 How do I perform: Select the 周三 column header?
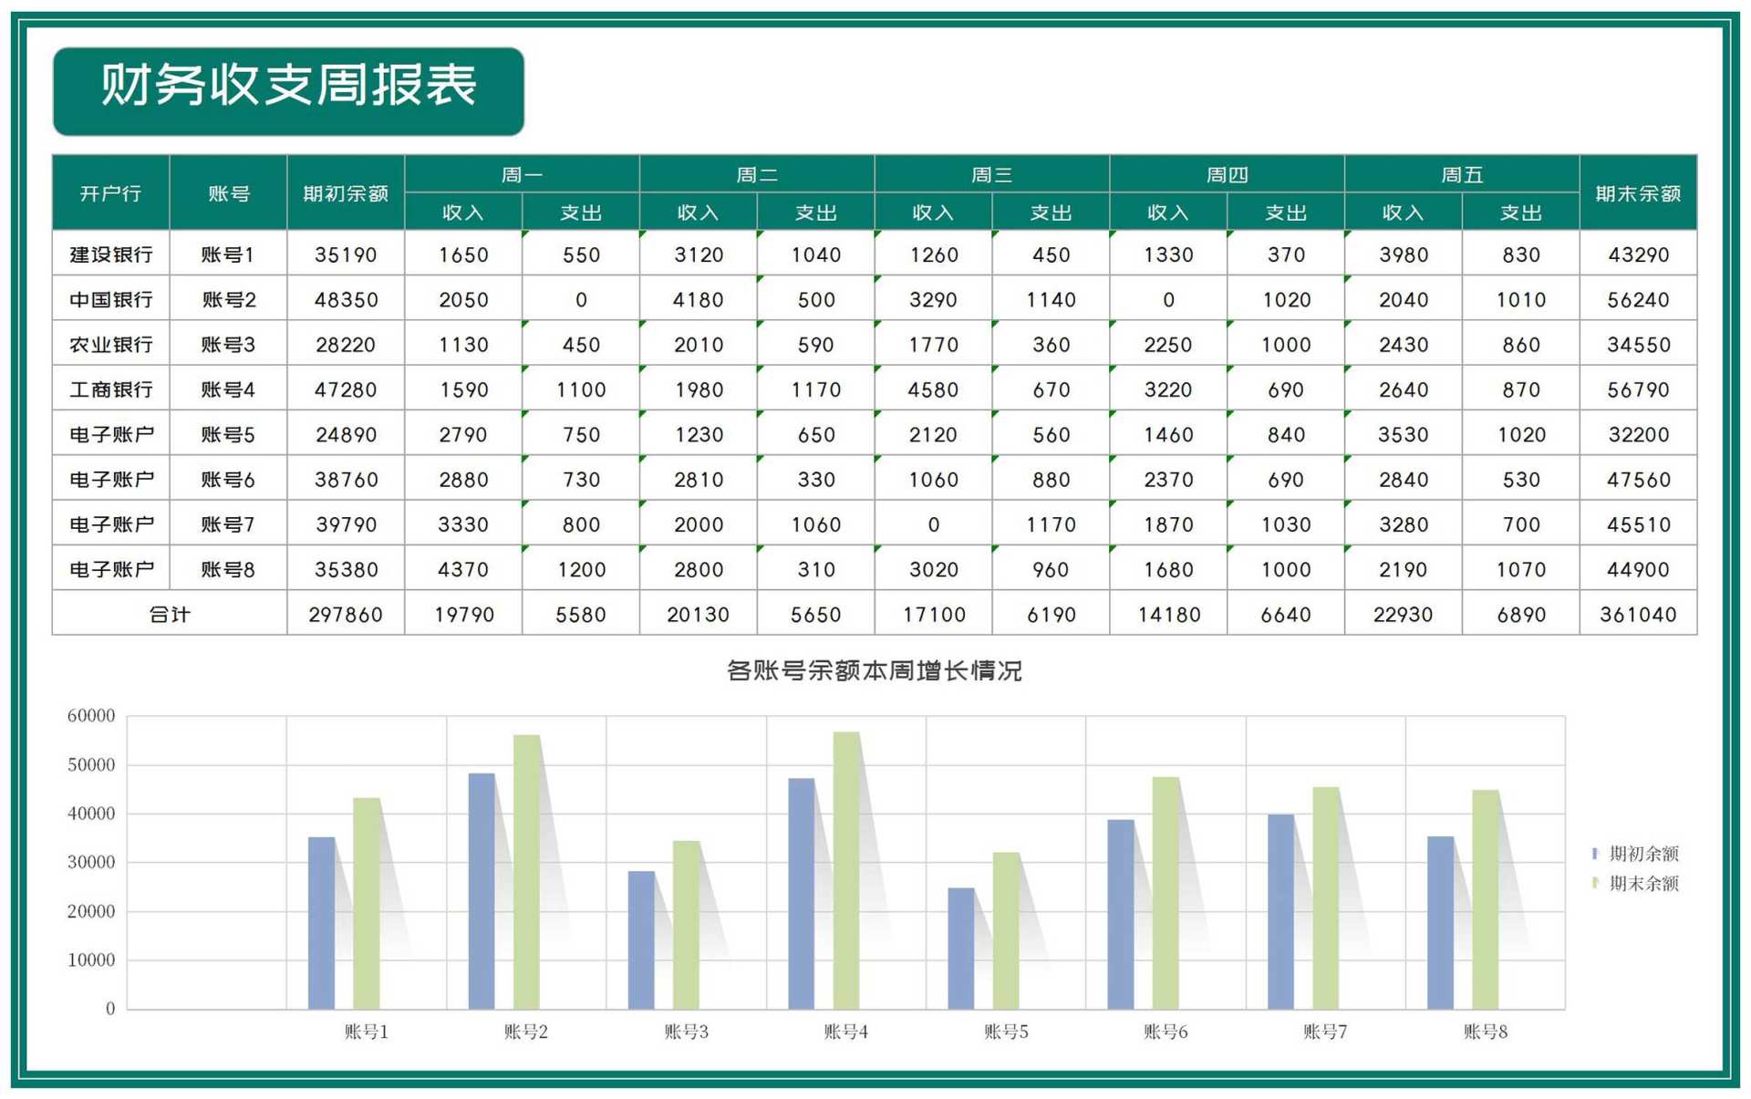991,173
